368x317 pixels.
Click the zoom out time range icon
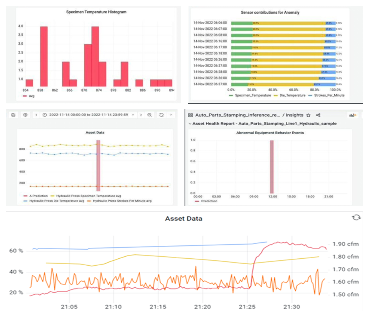point(150,115)
